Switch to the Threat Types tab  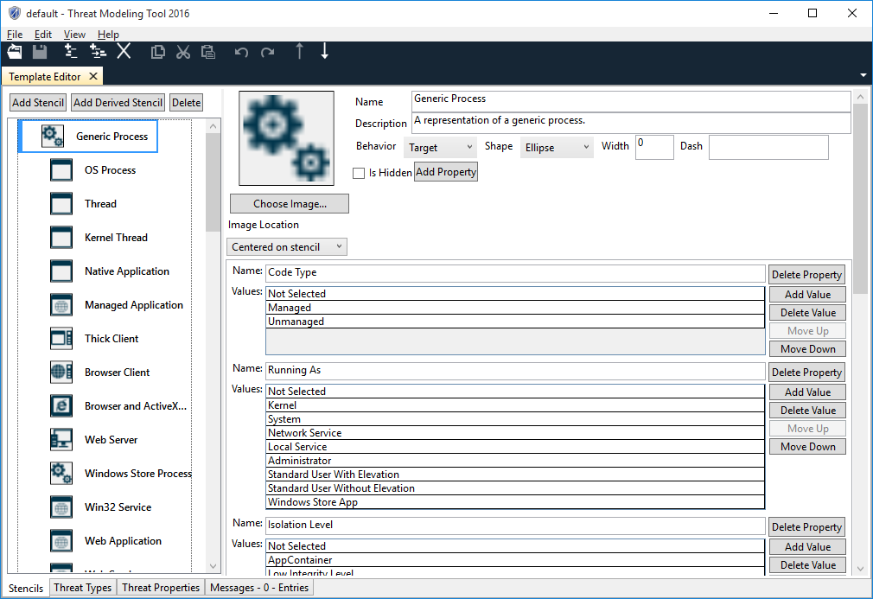point(82,587)
